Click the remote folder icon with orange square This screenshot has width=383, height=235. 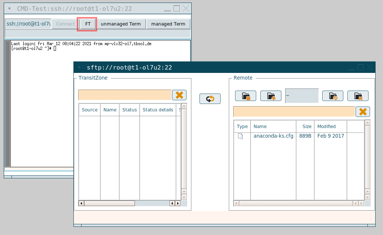[x=245, y=96]
